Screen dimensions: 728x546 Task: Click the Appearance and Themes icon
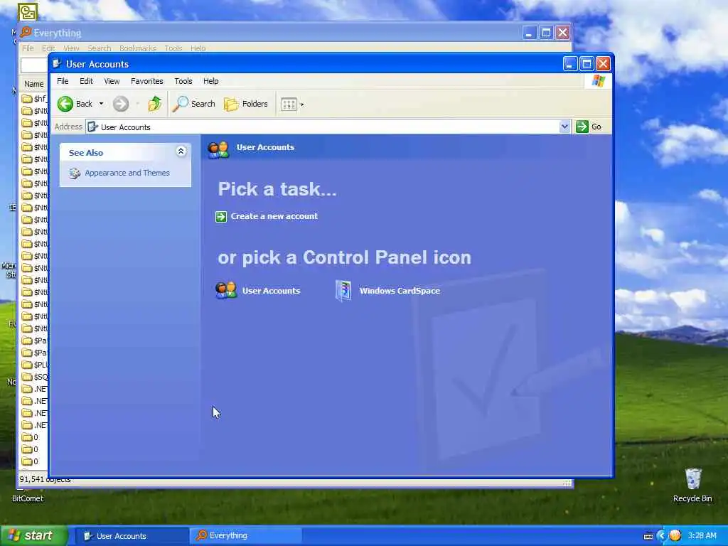pyautogui.click(x=74, y=173)
